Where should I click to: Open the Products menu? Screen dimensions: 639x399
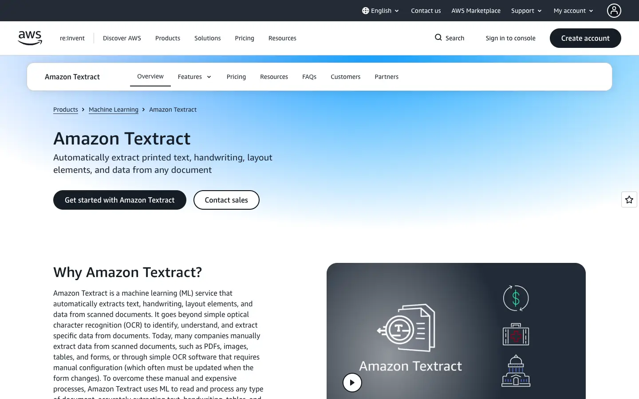point(168,38)
